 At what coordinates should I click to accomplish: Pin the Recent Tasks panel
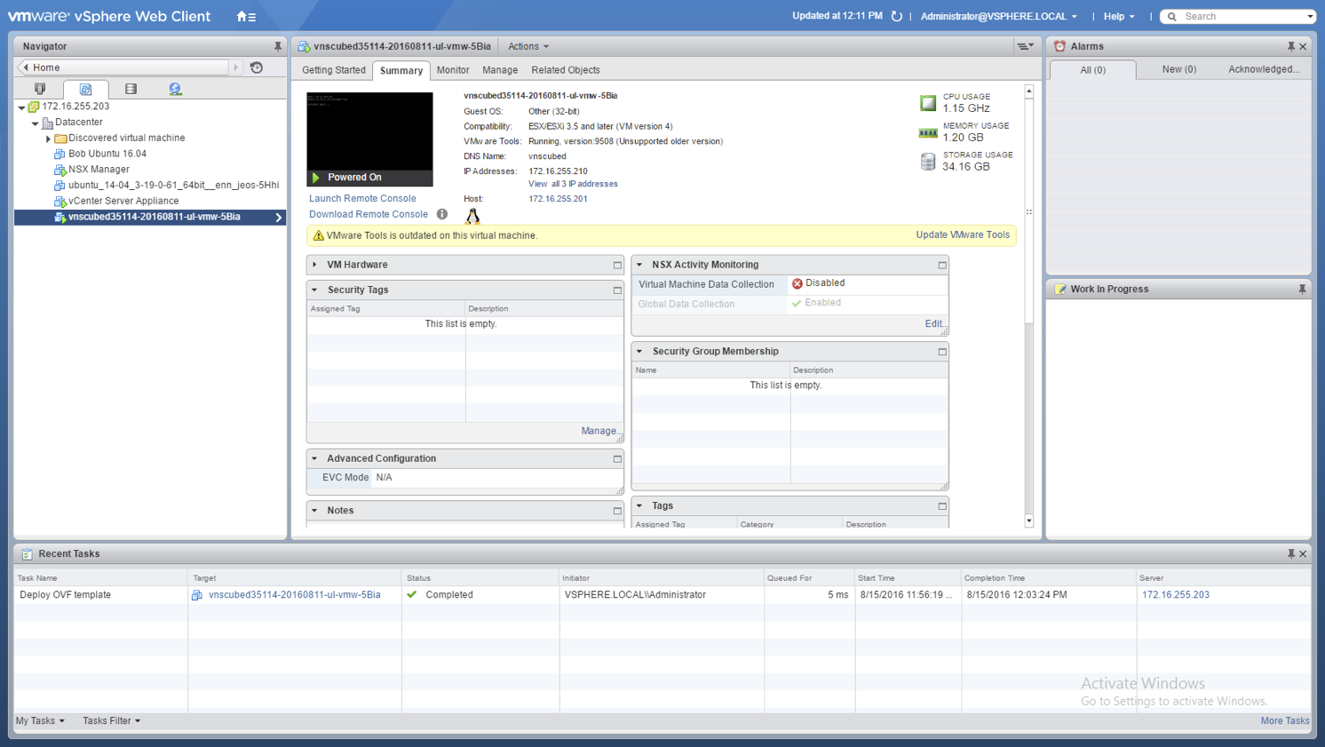tap(1291, 554)
